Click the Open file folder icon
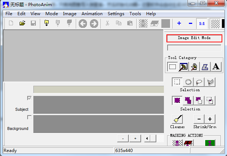Viewport: 227px width, 156px height. point(22,24)
